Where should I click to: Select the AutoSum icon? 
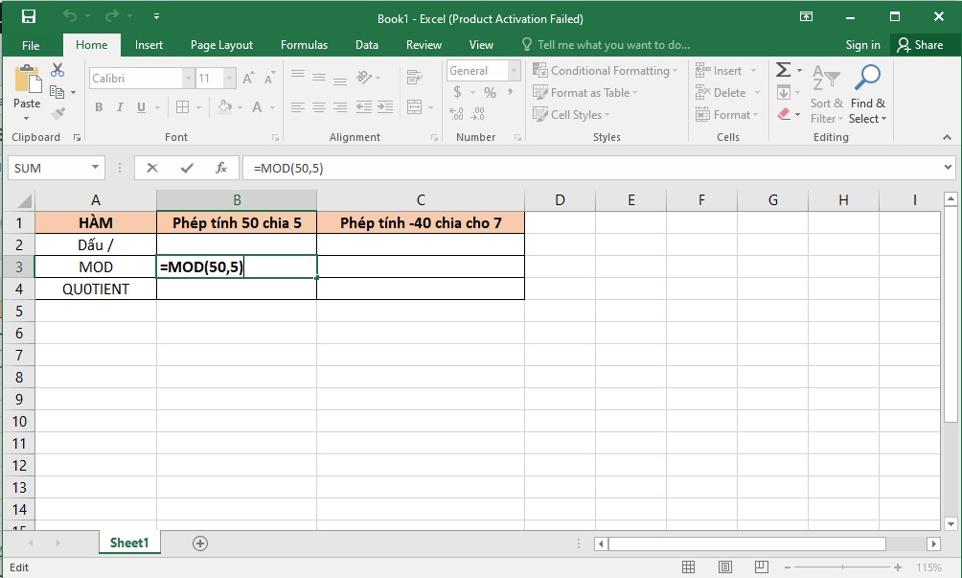point(785,68)
